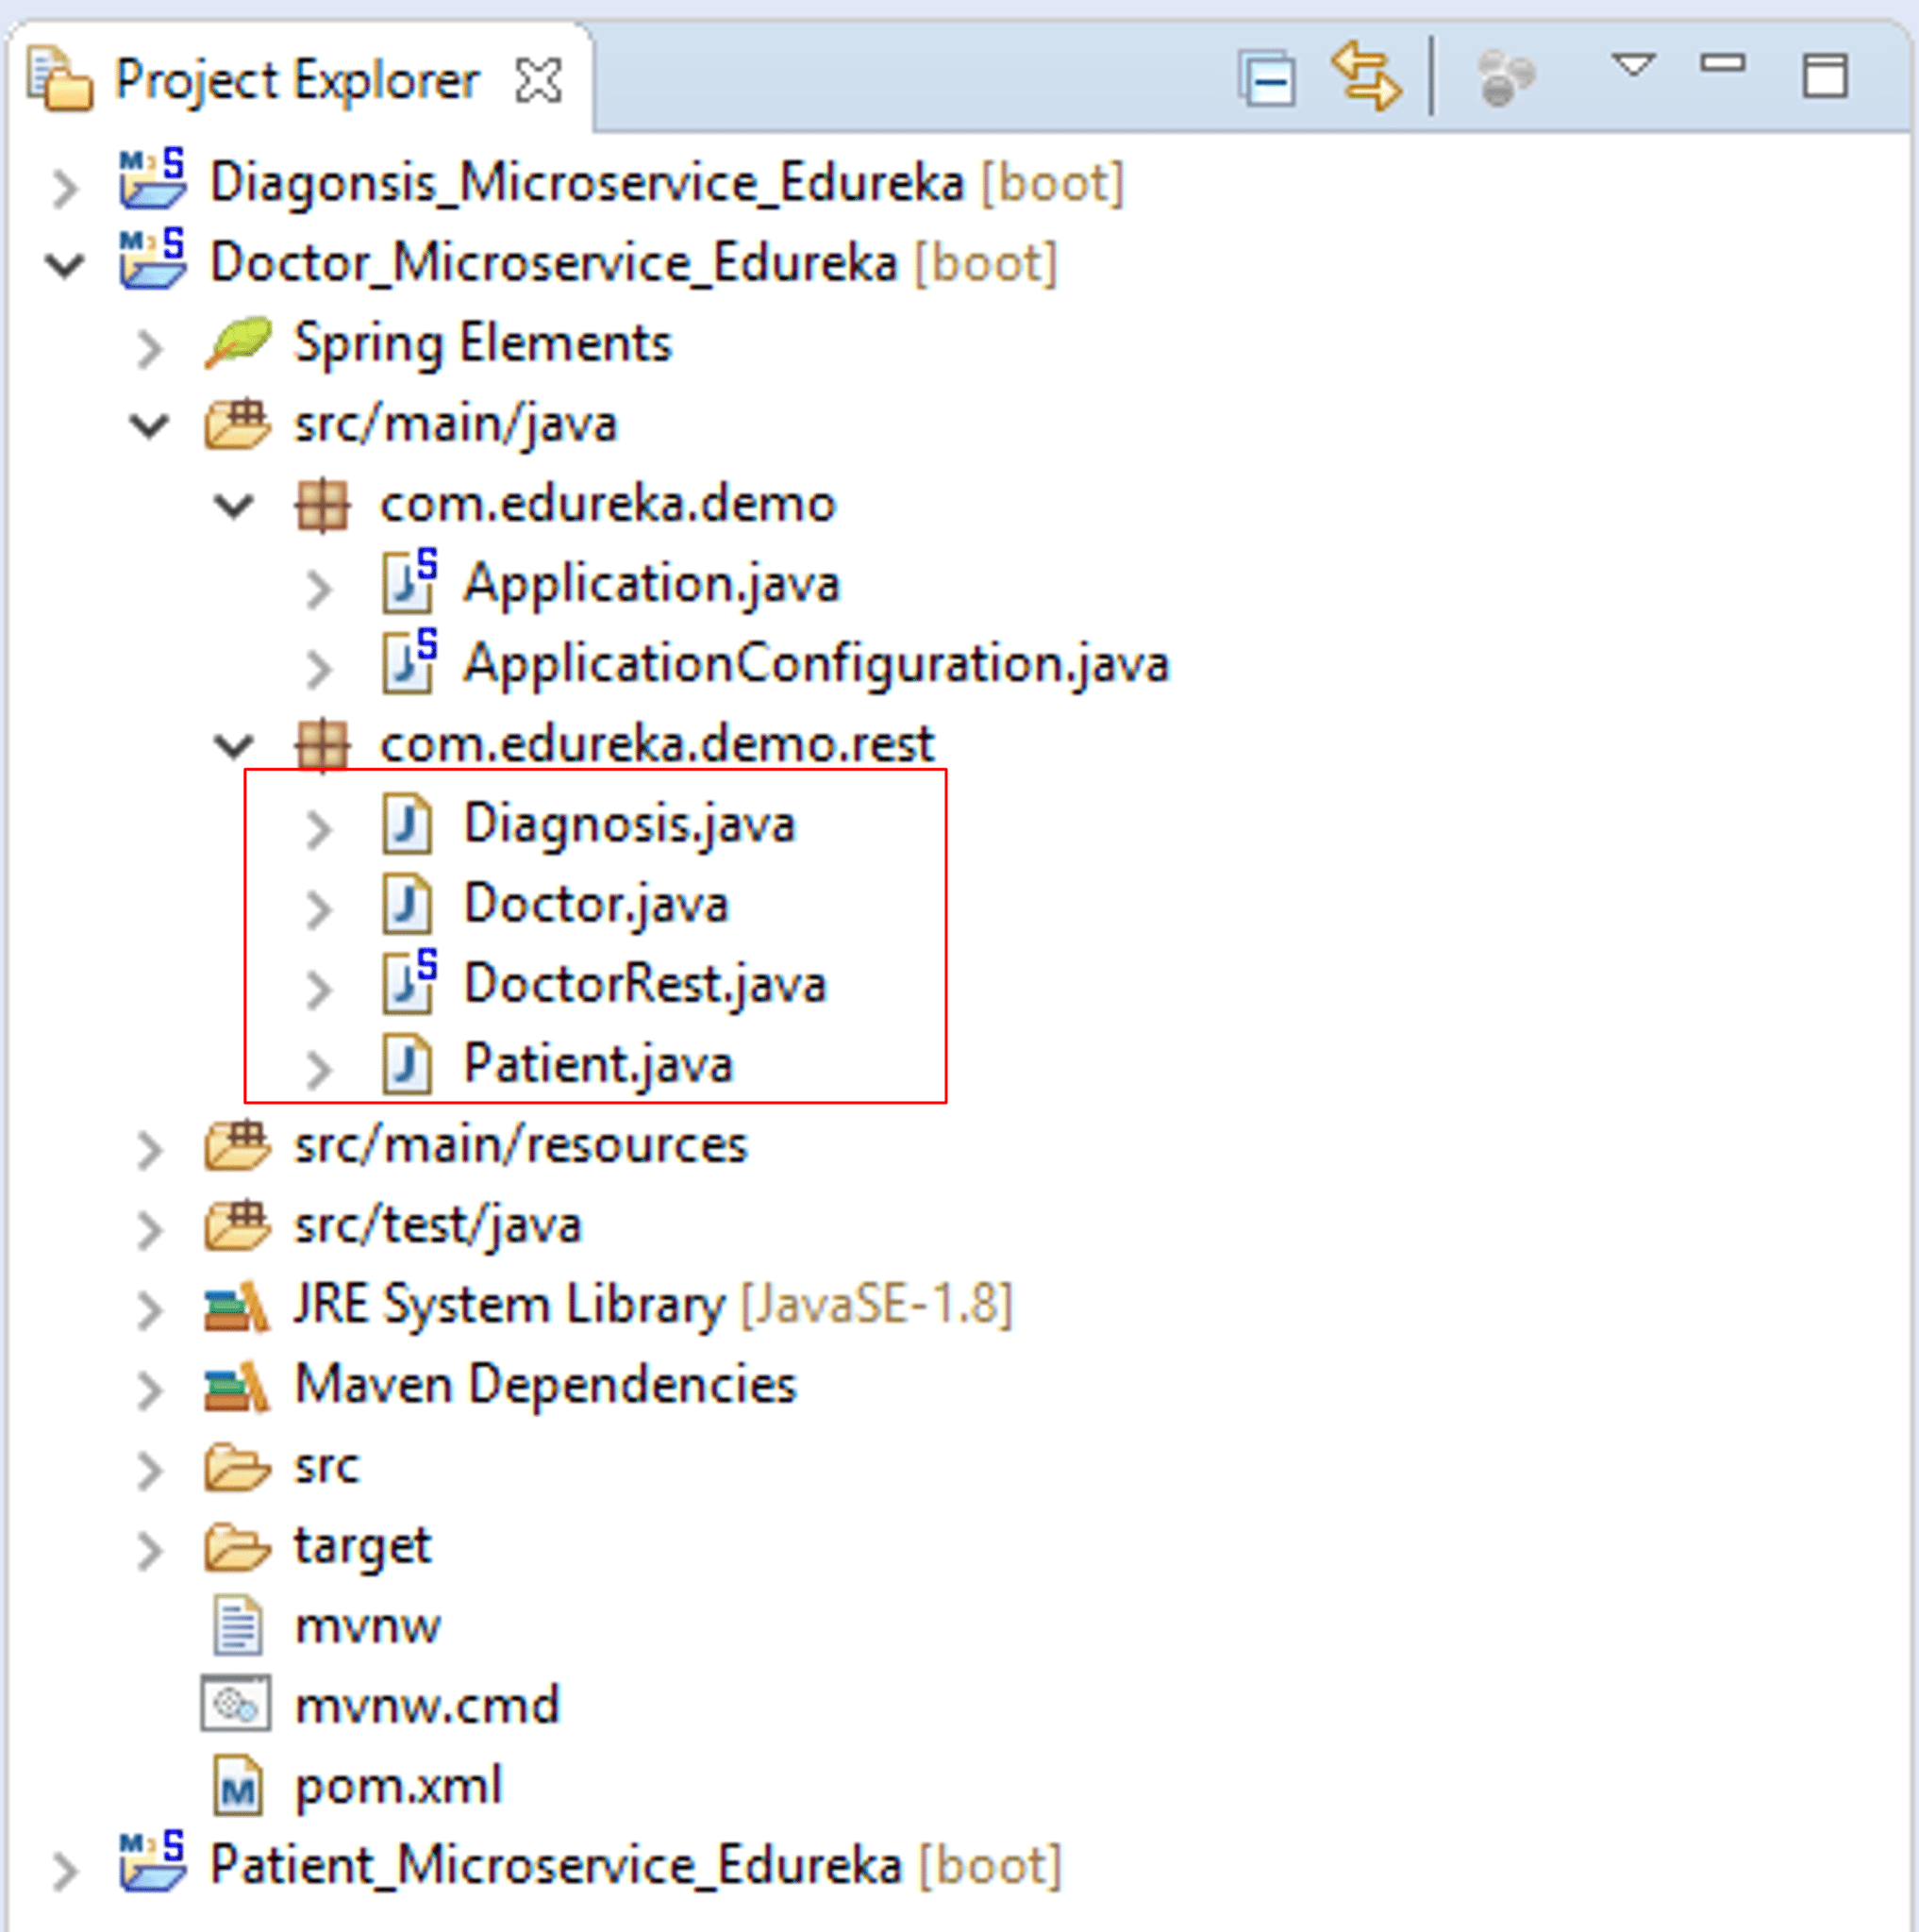Viewport: 1919px width, 1932px height.
Task: Select DoctorRest.java in the rest package
Action: 645,984
